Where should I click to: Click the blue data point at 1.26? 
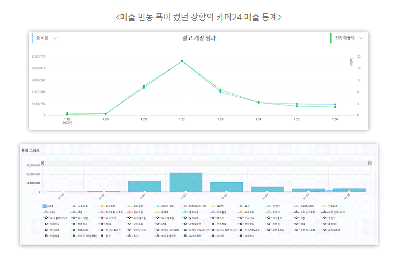(335, 105)
